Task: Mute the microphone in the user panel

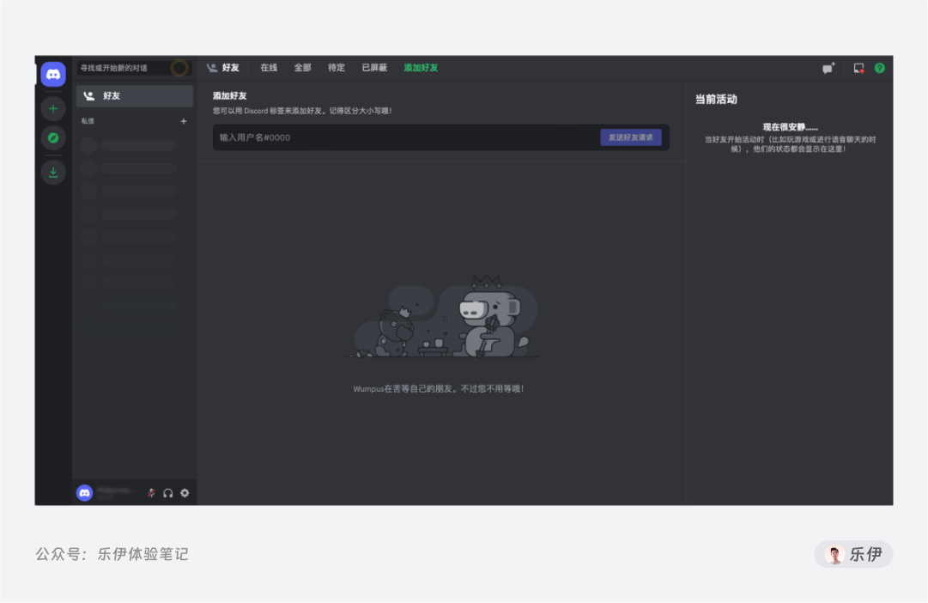Action: [151, 493]
